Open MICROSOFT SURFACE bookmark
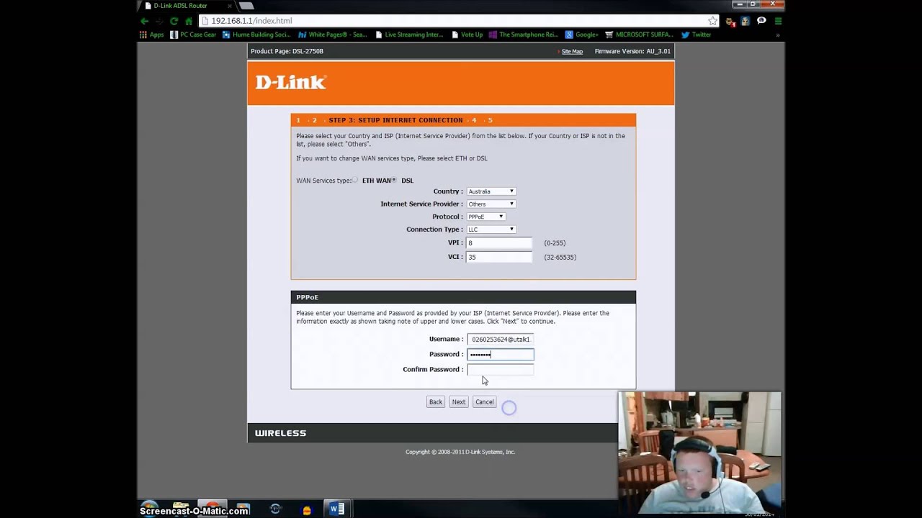 (639, 35)
